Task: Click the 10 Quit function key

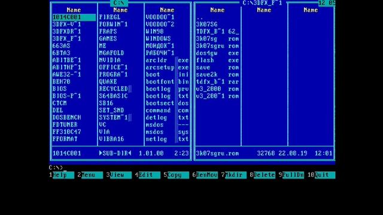Action: [321, 175]
